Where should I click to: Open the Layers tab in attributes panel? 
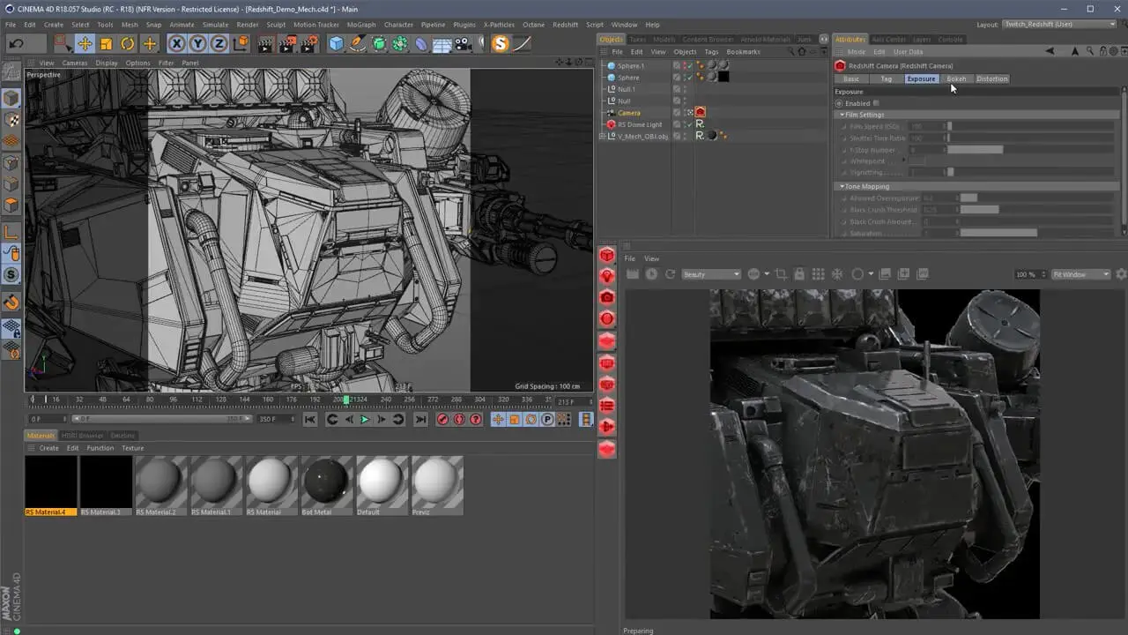pyautogui.click(x=922, y=40)
